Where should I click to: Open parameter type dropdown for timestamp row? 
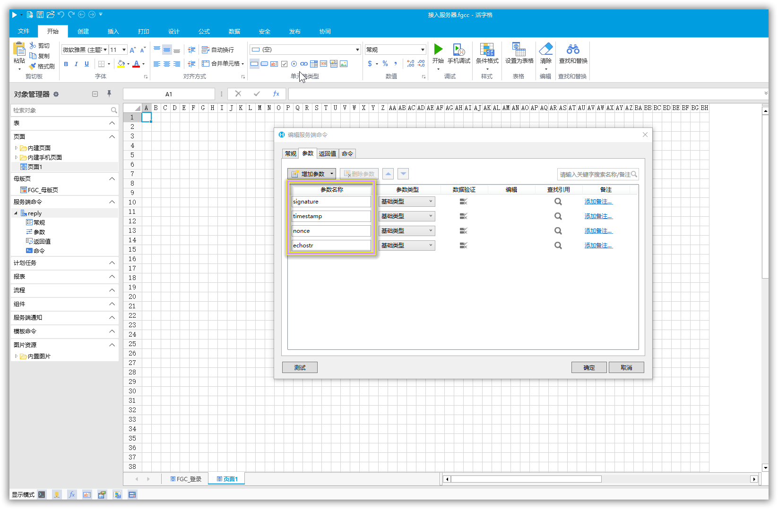pos(407,216)
